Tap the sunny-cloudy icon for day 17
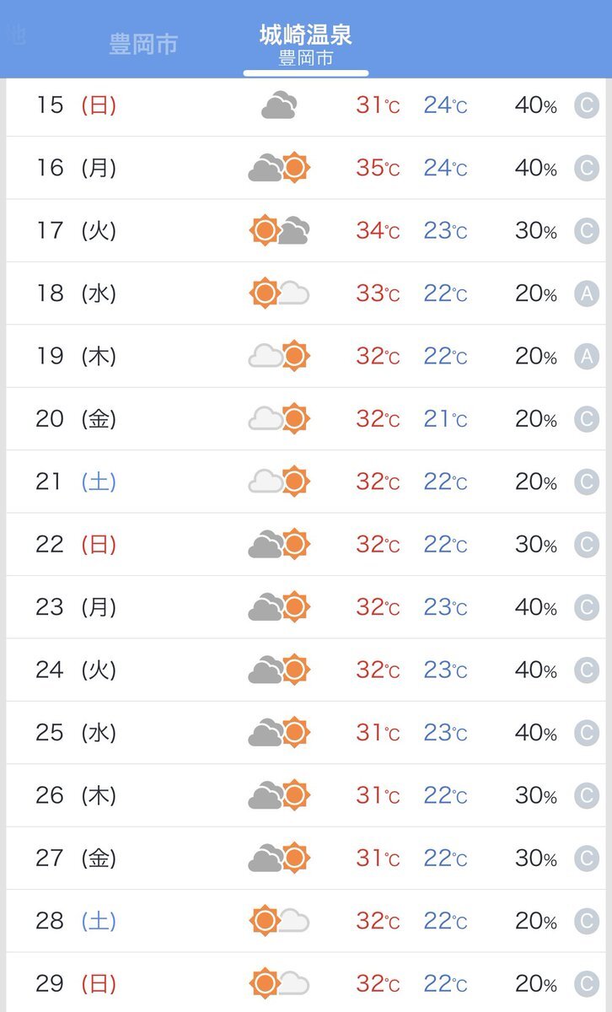This screenshot has height=1012, width=612. (x=279, y=230)
